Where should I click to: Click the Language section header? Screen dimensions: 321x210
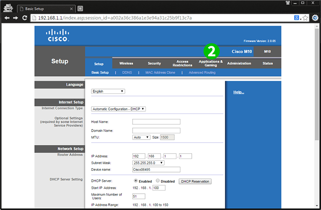tap(60, 85)
